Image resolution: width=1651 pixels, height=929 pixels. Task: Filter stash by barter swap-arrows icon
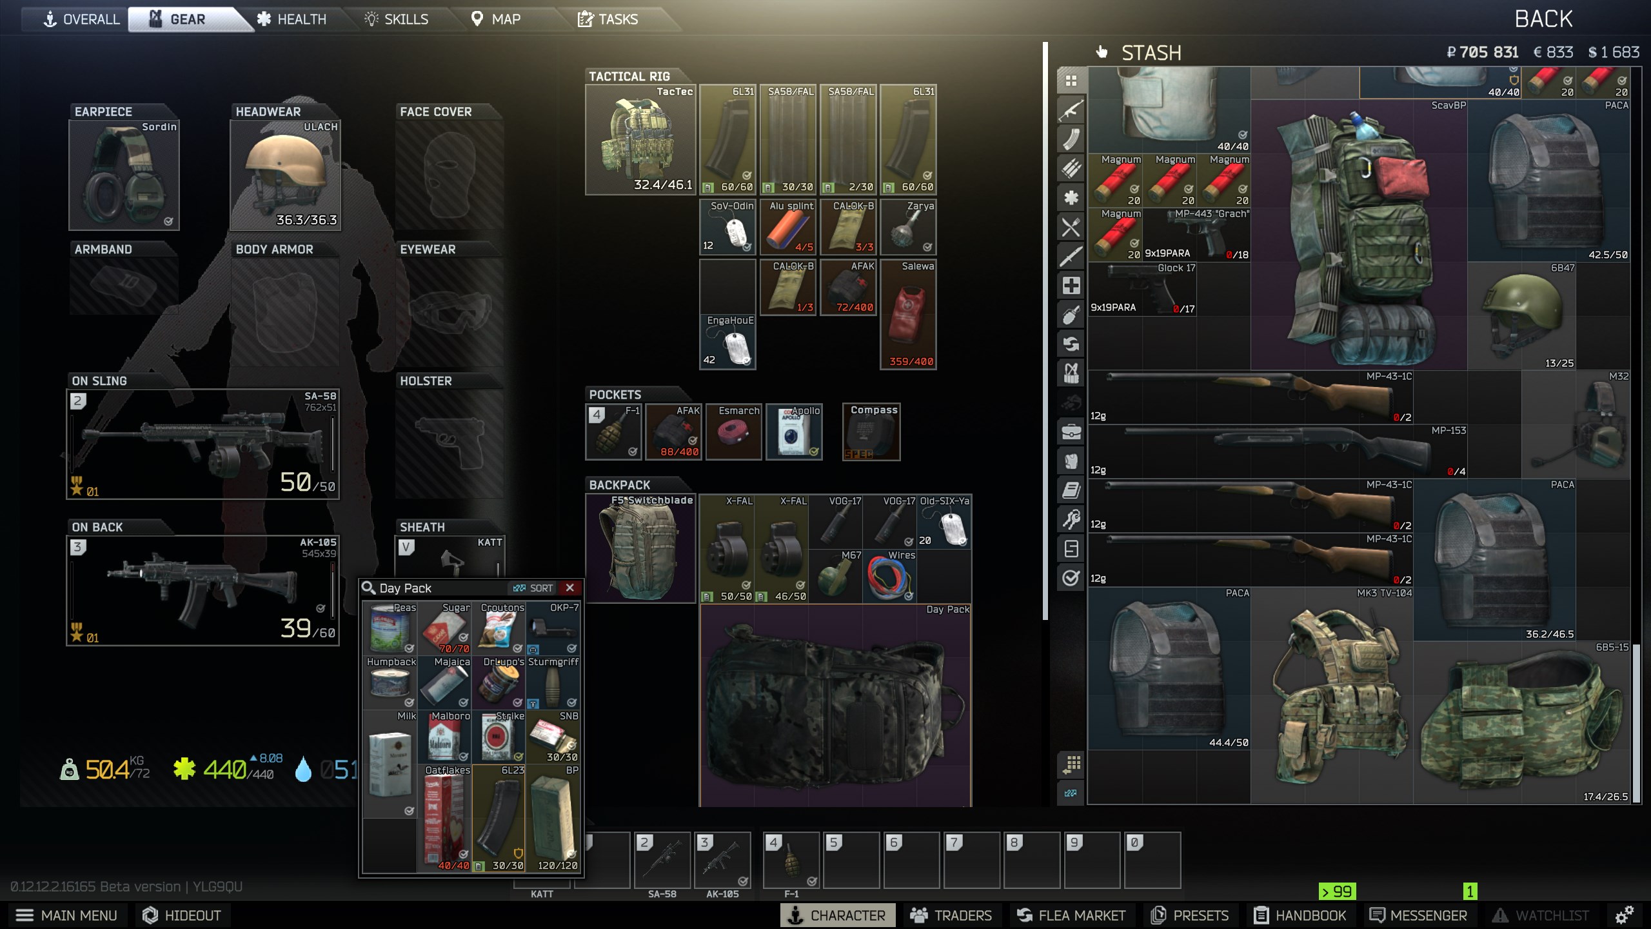coord(1071,344)
